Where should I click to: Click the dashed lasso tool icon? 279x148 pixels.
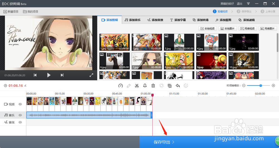point(161,86)
